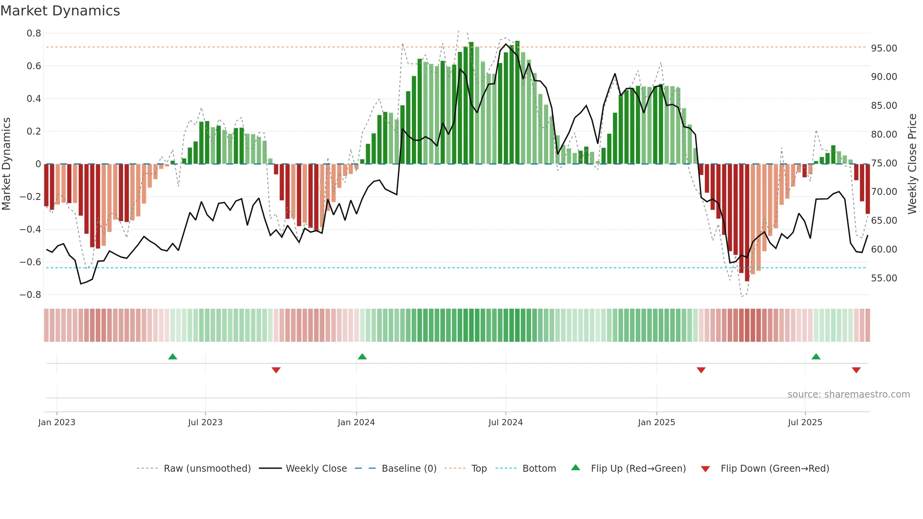Select the red flip-down marker after Jan 2025
The image size is (923, 519).
click(x=701, y=370)
